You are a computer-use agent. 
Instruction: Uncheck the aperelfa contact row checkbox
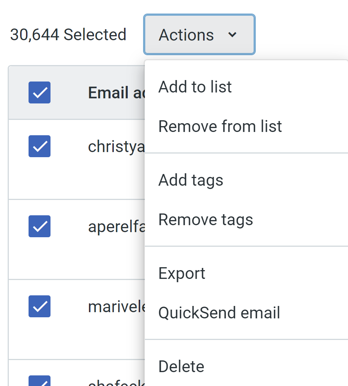[40, 226]
